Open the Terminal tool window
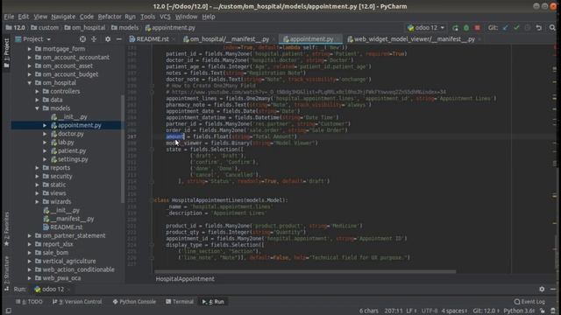The height and width of the screenshot is (315, 561). [x=180, y=302]
